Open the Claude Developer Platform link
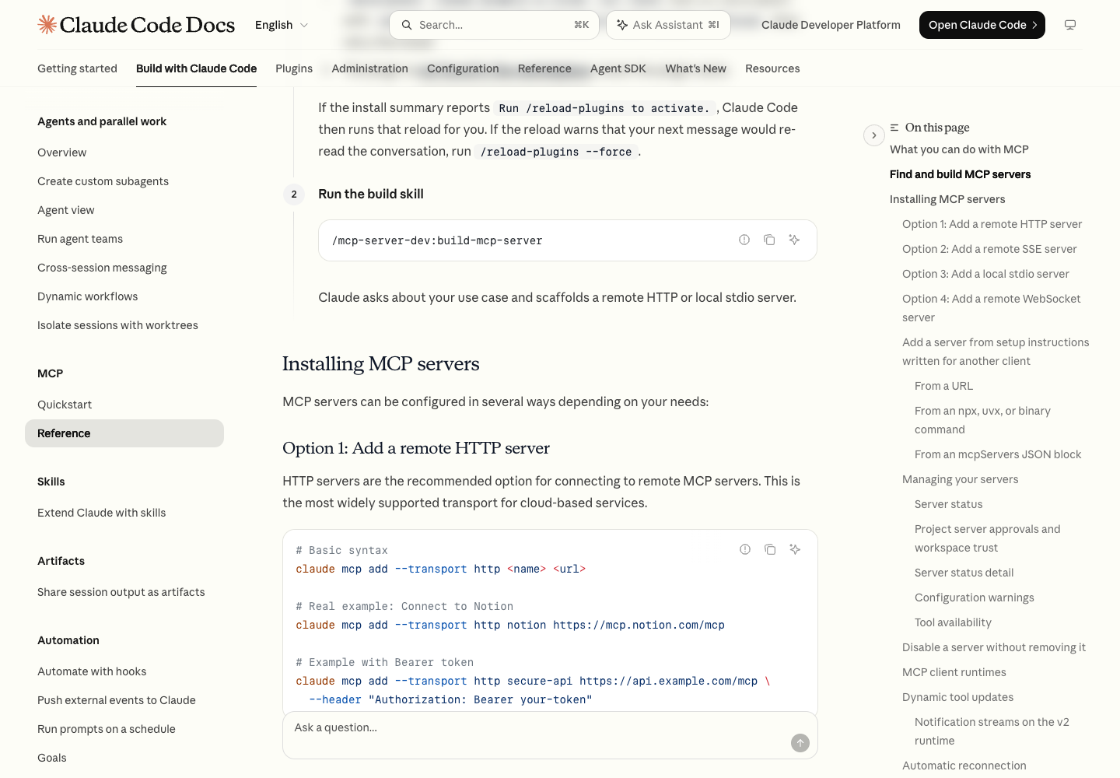 pyautogui.click(x=831, y=25)
